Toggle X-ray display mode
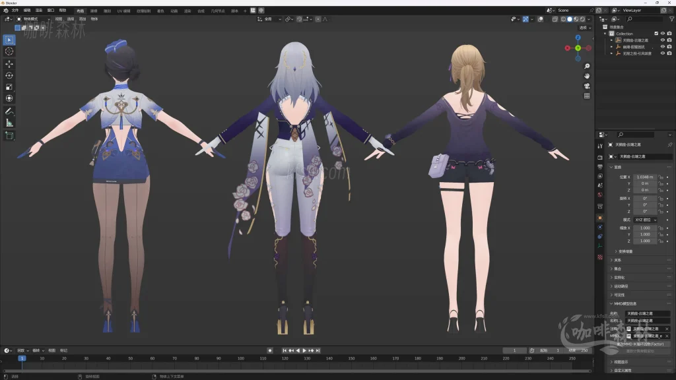The height and width of the screenshot is (380, 676). 555,19
